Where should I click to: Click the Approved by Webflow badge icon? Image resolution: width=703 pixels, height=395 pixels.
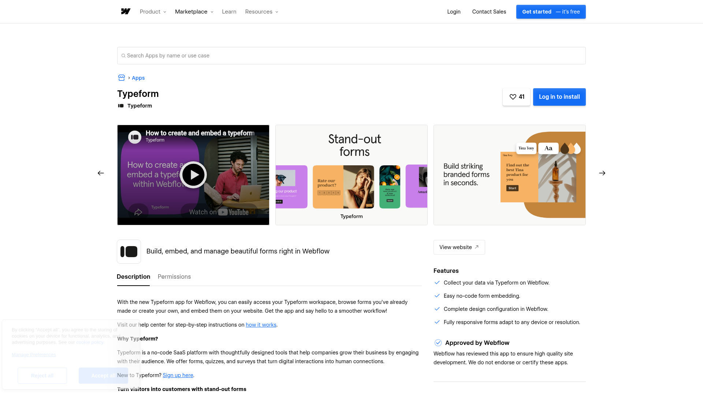click(x=438, y=343)
